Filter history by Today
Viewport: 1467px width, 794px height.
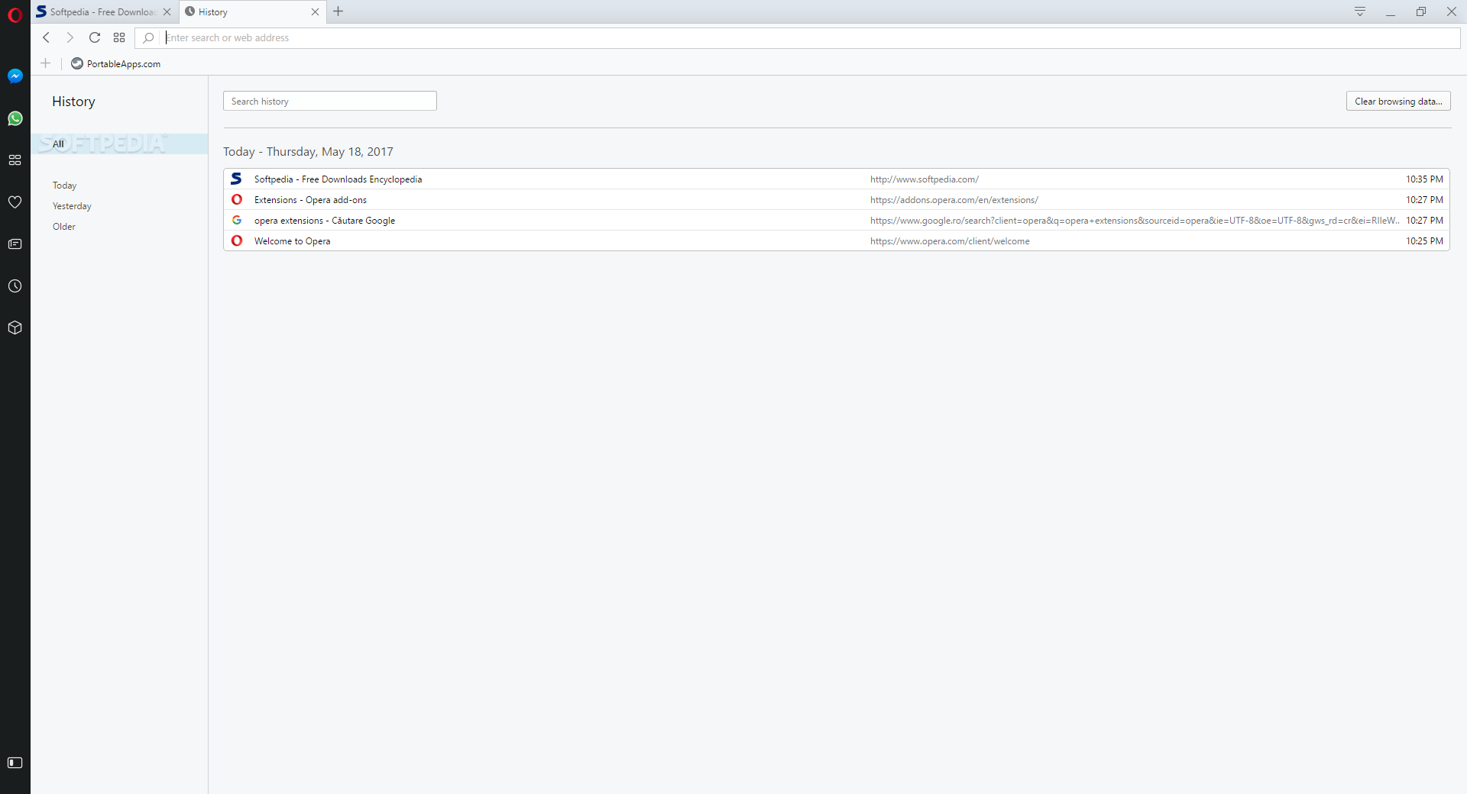click(64, 186)
